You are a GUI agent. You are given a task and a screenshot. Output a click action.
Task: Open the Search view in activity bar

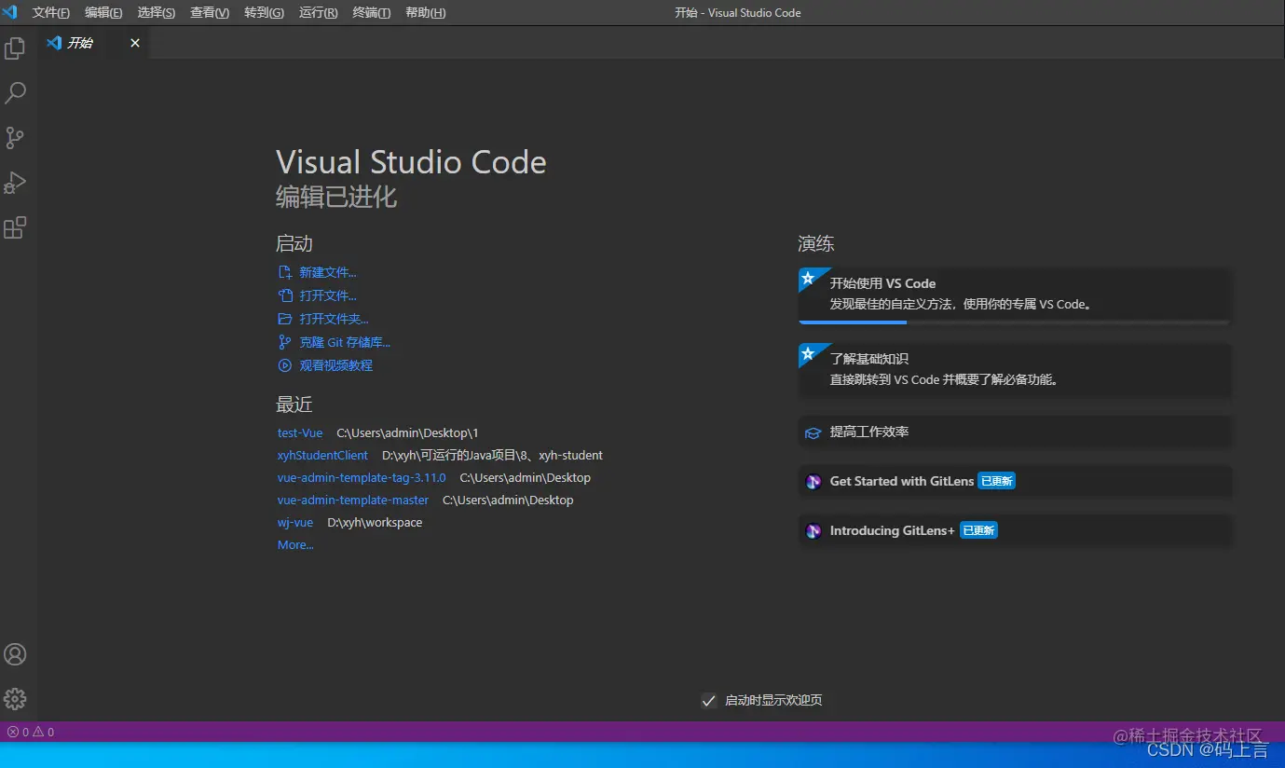15,92
